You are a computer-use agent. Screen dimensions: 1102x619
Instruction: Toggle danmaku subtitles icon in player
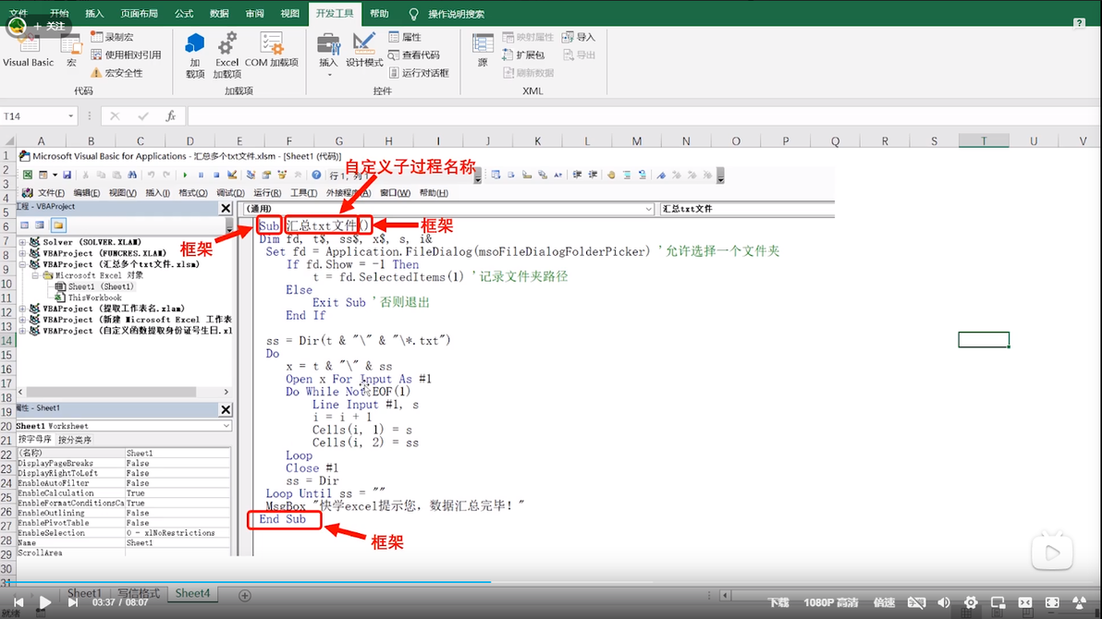[x=916, y=602]
